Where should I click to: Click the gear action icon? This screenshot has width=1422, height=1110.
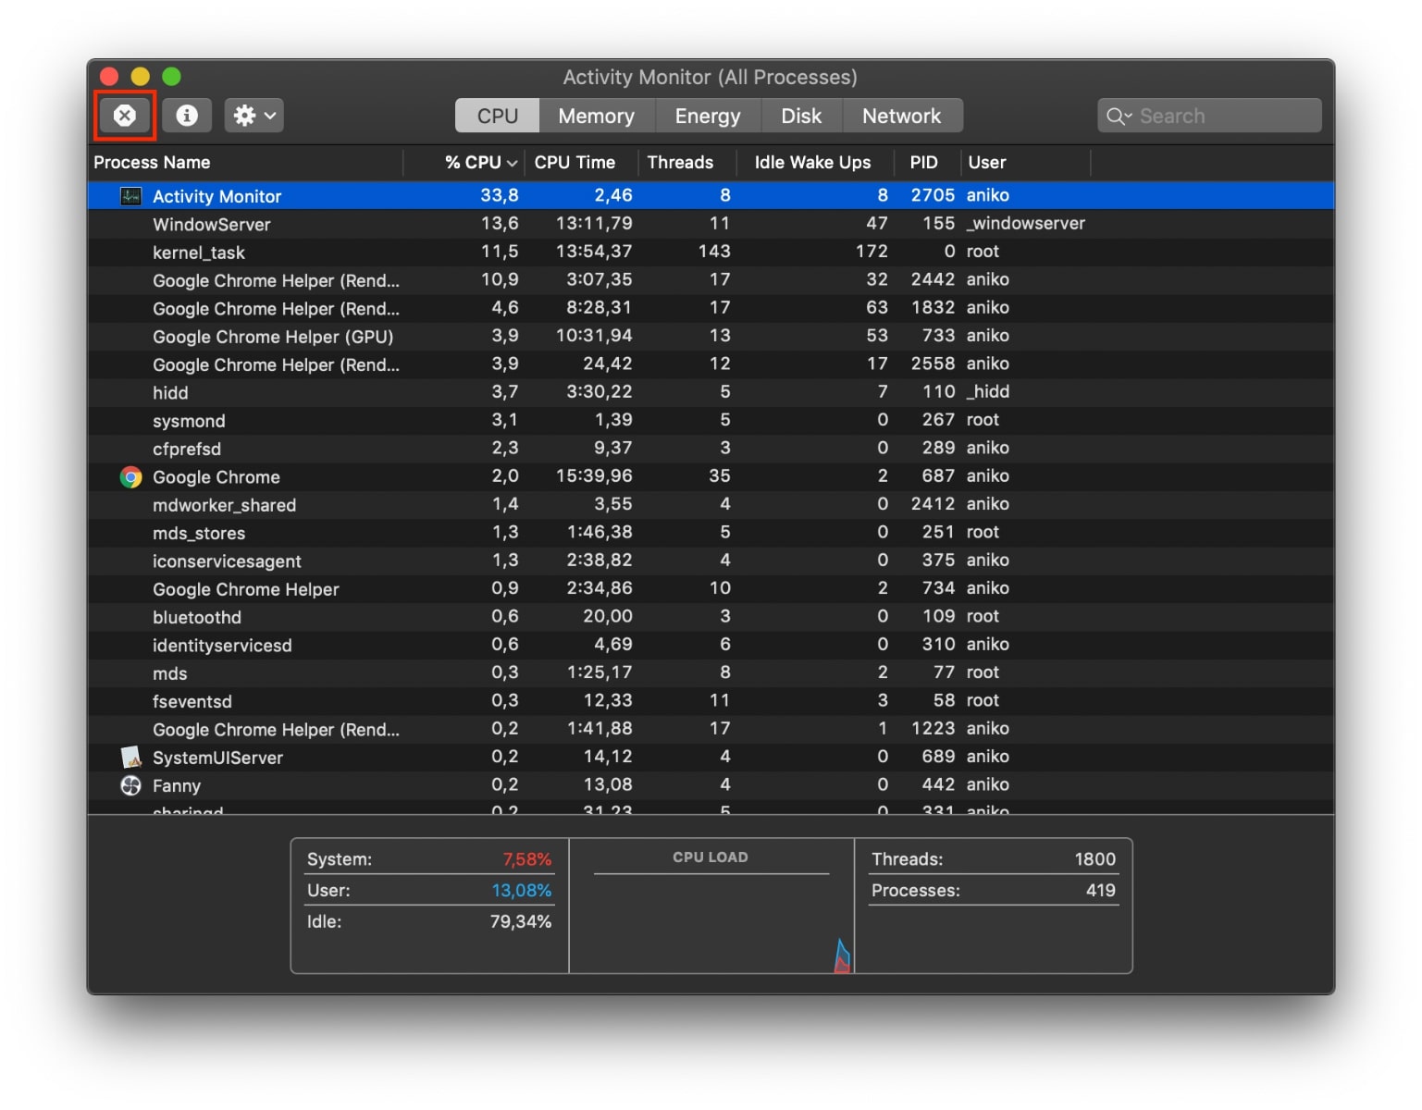(245, 115)
